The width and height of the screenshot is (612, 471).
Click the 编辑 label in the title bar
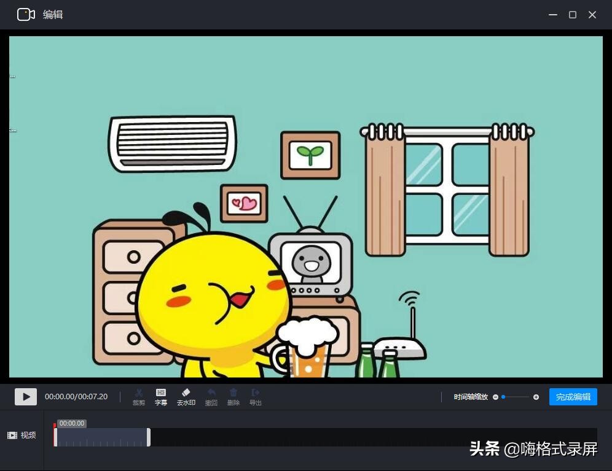53,14
